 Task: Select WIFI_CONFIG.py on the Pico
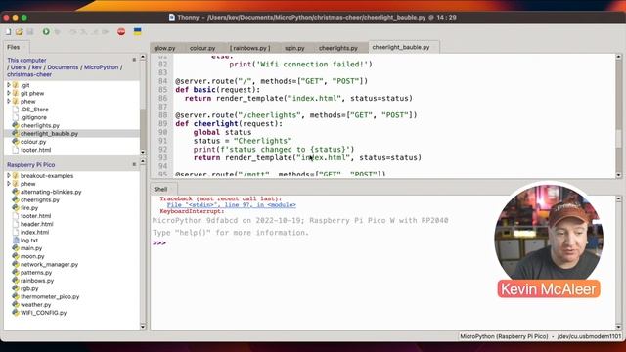point(43,313)
